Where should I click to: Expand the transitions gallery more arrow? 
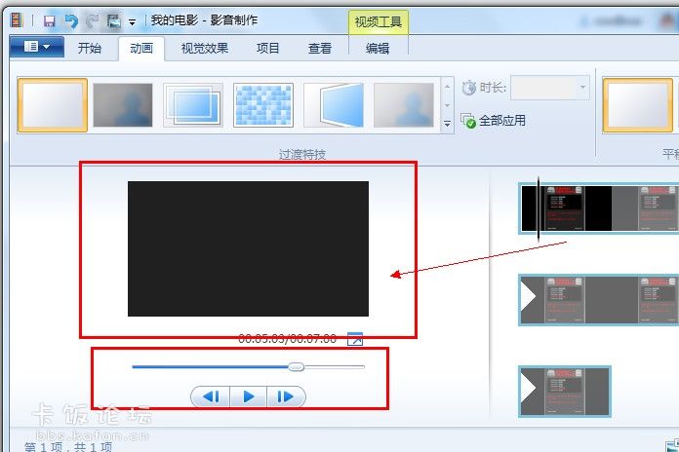point(448,124)
